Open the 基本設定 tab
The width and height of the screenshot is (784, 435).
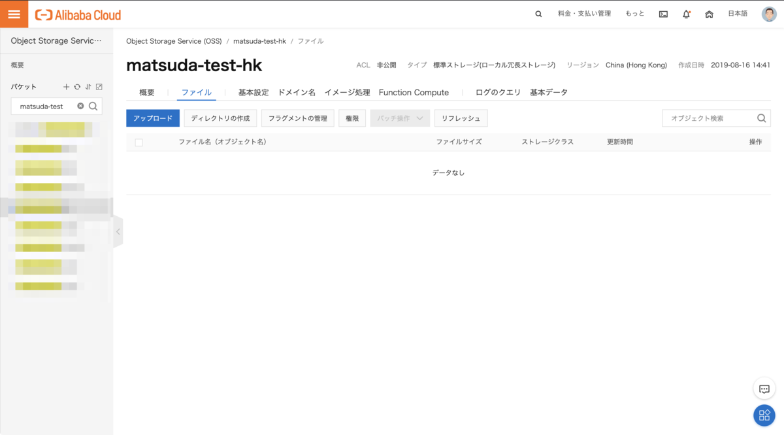point(253,93)
